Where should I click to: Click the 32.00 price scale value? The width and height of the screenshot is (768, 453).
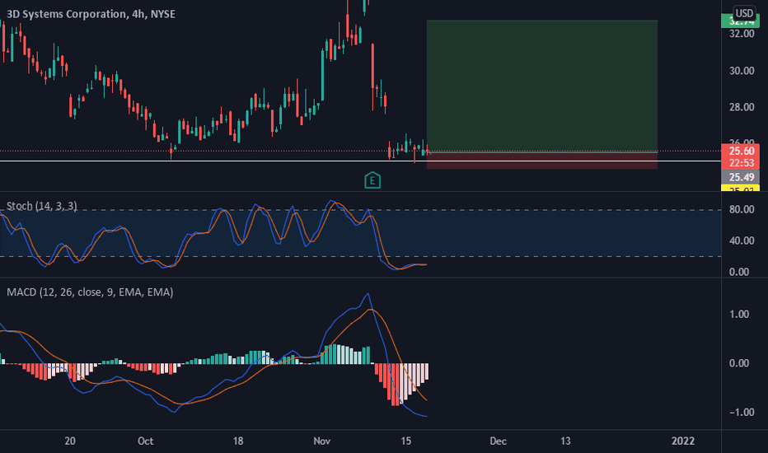click(742, 34)
